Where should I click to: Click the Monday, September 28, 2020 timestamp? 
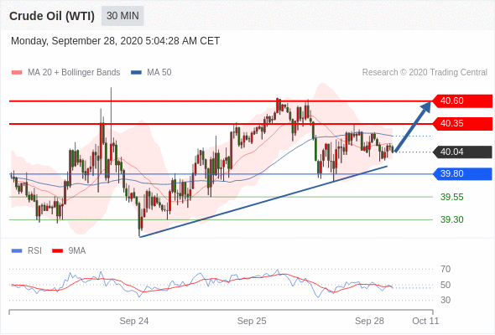click(115, 41)
